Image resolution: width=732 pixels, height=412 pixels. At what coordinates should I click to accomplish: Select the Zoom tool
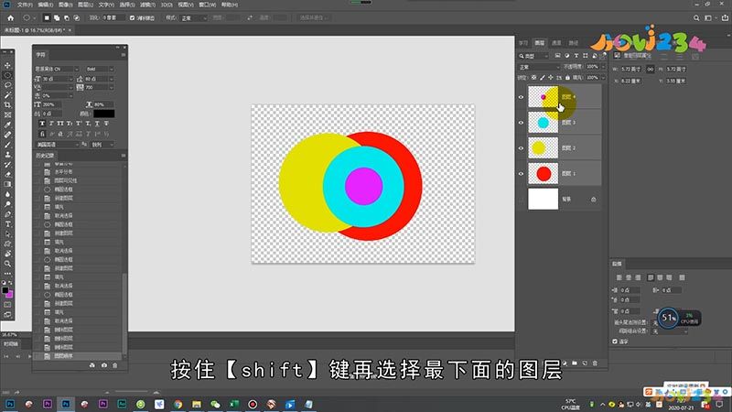pyautogui.click(x=7, y=264)
